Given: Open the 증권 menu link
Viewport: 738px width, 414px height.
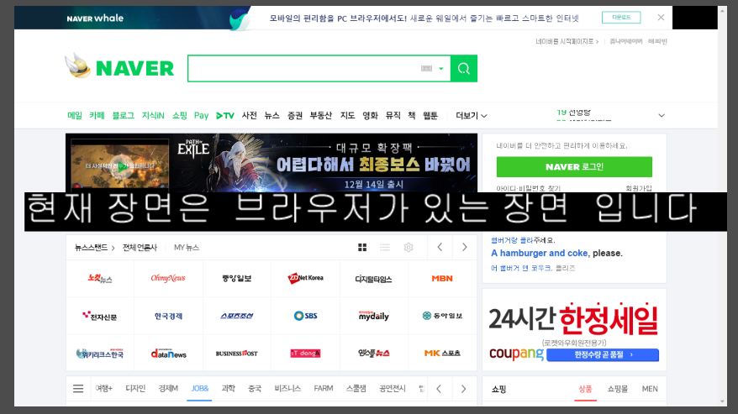Looking at the screenshot, I should click(295, 115).
